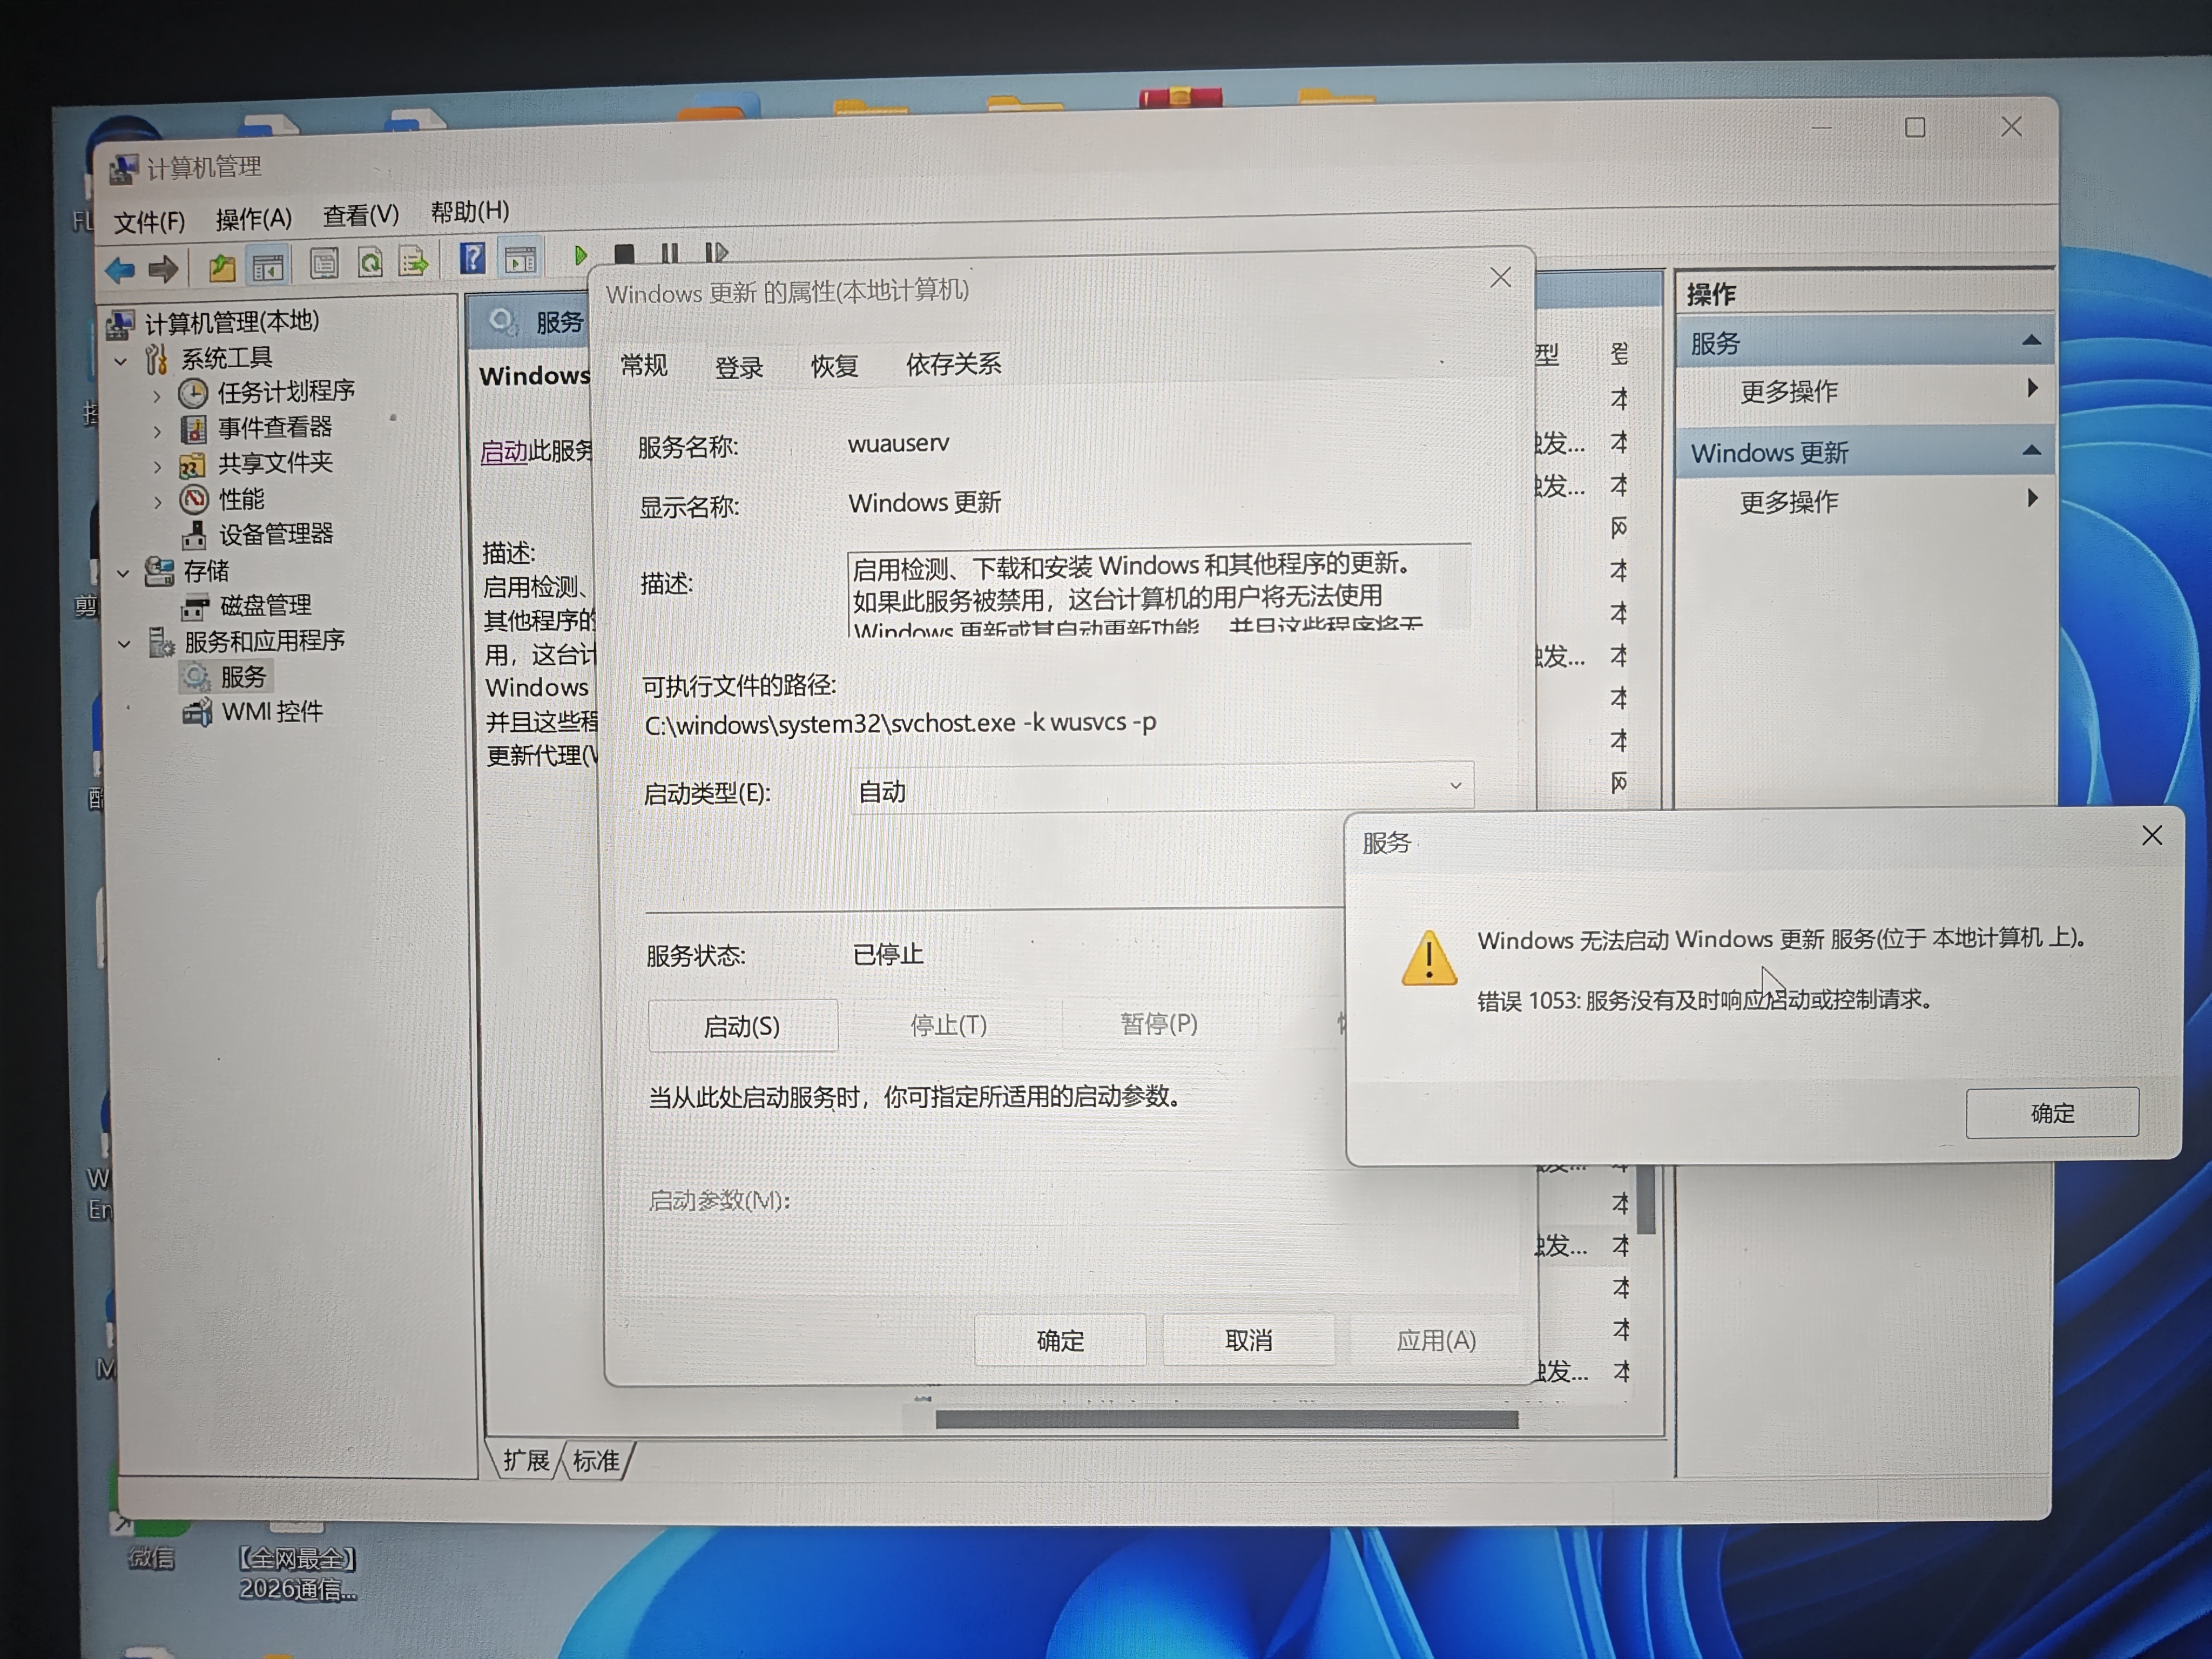2212x1659 pixels.
Task: Select Disk Management in the tree
Action: pos(265,605)
